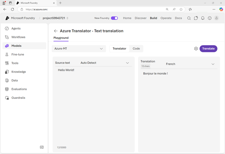Open the feedback smiley icon
Image resolution: width=225 pixels, height=154 pixels.
(210, 18)
